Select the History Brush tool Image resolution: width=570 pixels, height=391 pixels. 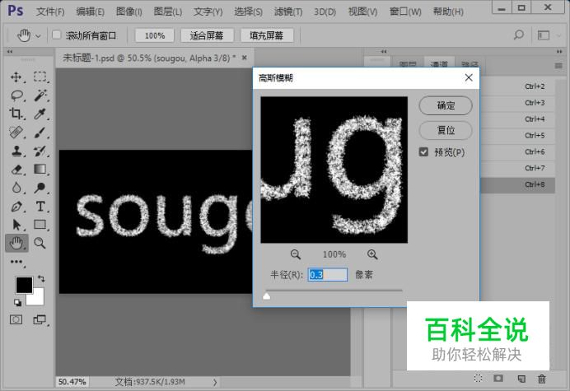(x=40, y=151)
